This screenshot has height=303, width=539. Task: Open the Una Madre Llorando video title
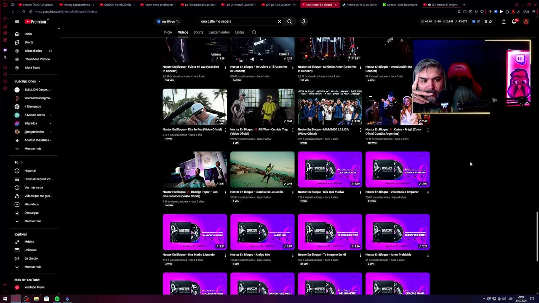tap(189, 255)
